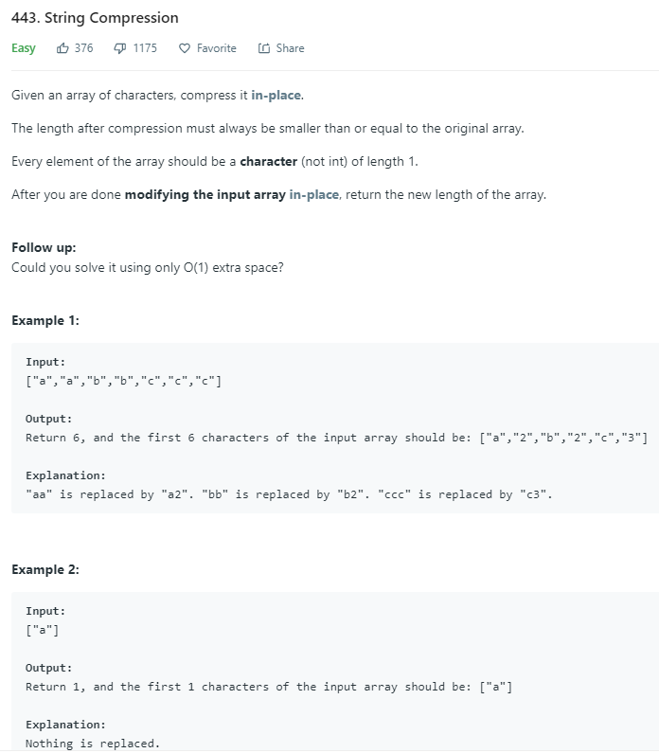Click the Example 2 output return line
659x753 pixels.
coord(269,687)
